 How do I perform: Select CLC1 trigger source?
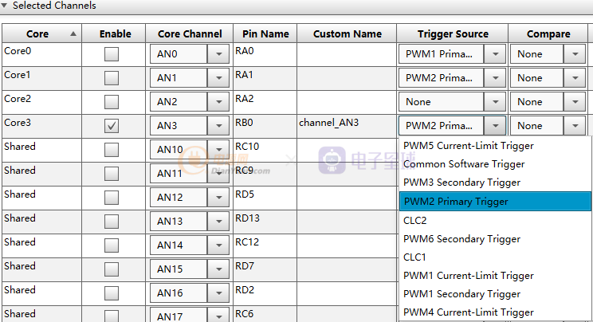pyautogui.click(x=415, y=257)
